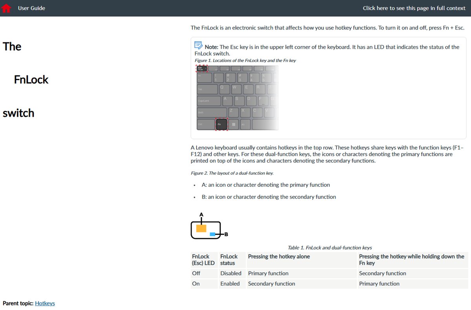Click bullet 'A: an icon or character denoting the primary function'
Image resolution: width=471 pixels, height=310 pixels.
coord(266,185)
